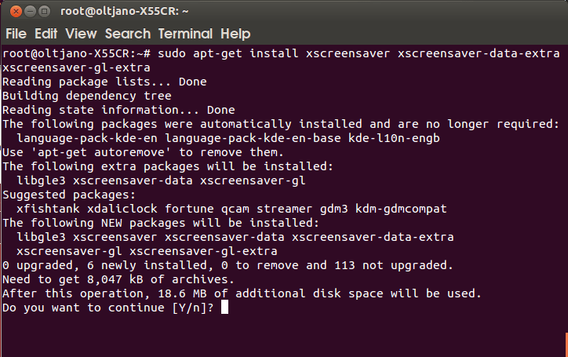Open the Search menu
Viewport: 568px width, 357px height.
point(127,34)
